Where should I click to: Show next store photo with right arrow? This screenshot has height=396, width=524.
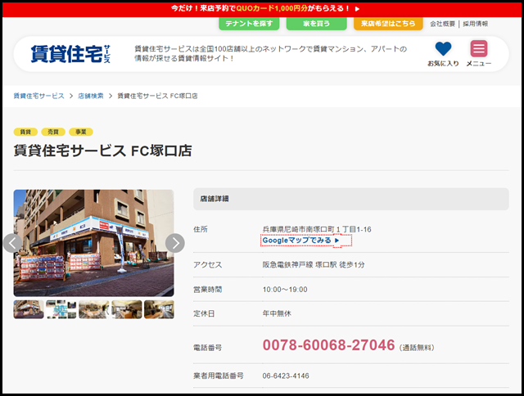coord(174,243)
